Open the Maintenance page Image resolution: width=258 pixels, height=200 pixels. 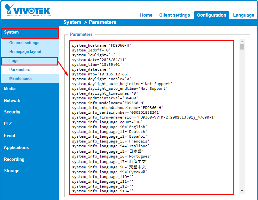(21, 79)
